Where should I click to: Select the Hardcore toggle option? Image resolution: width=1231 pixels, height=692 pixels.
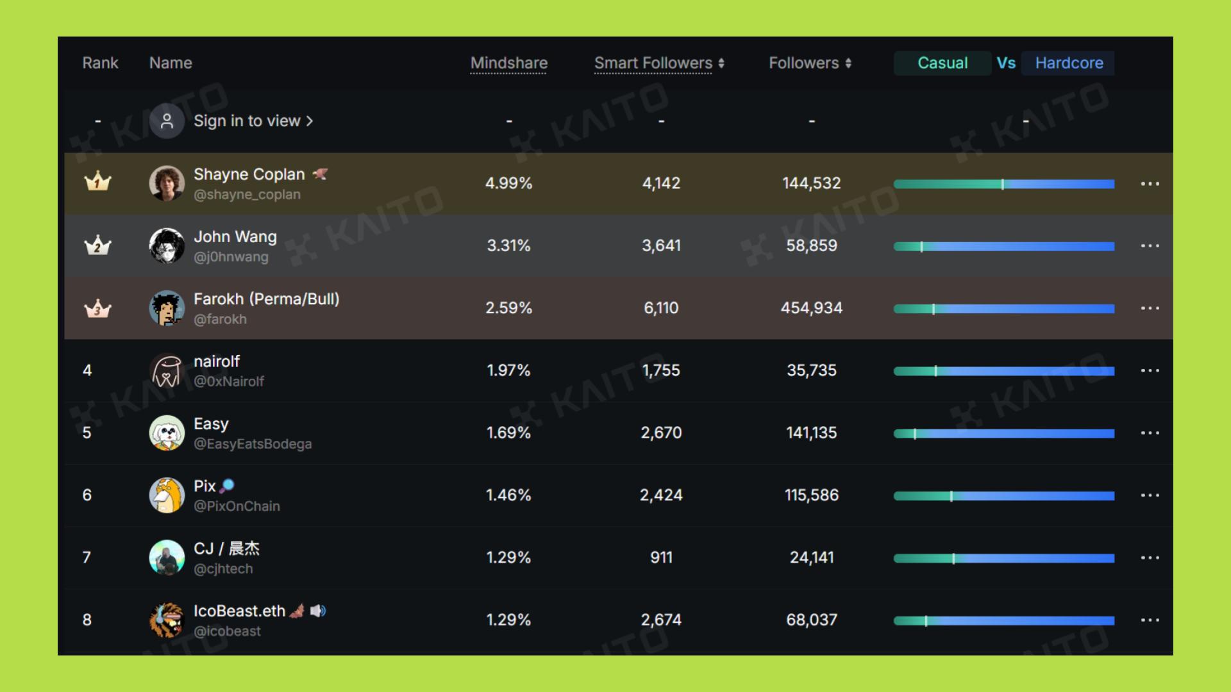click(1068, 63)
